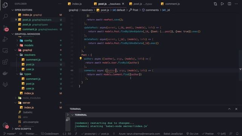This screenshot has height=136, width=242.
Task: Open the Search view in the activity bar
Action: click(5, 16)
